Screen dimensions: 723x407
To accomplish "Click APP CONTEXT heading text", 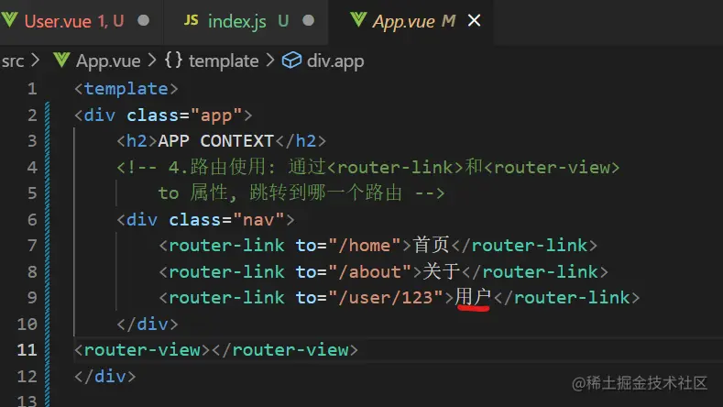I will tap(215, 141).
